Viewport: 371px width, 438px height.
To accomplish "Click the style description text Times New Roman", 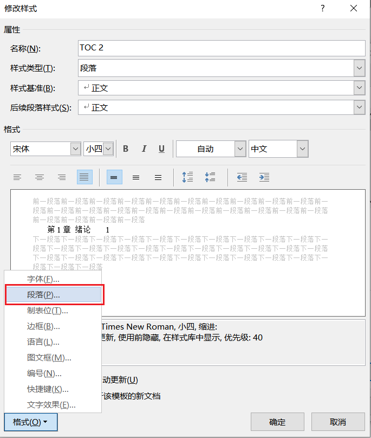I will (138, 326).
